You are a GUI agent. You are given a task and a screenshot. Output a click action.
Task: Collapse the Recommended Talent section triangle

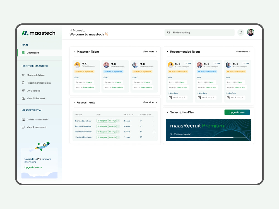[x=167, y=52]
